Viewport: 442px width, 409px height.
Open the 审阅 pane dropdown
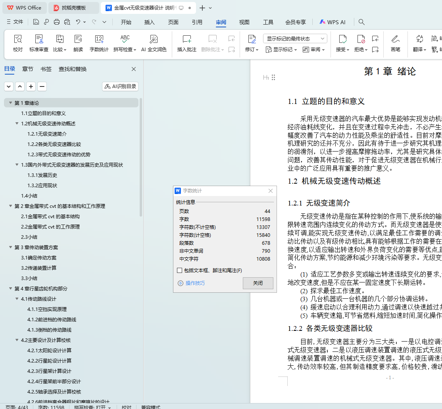click(313, 50)
